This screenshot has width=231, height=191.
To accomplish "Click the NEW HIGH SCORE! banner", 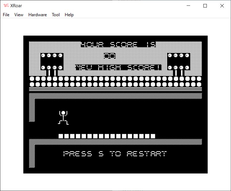I will click(x=118, y=67).
